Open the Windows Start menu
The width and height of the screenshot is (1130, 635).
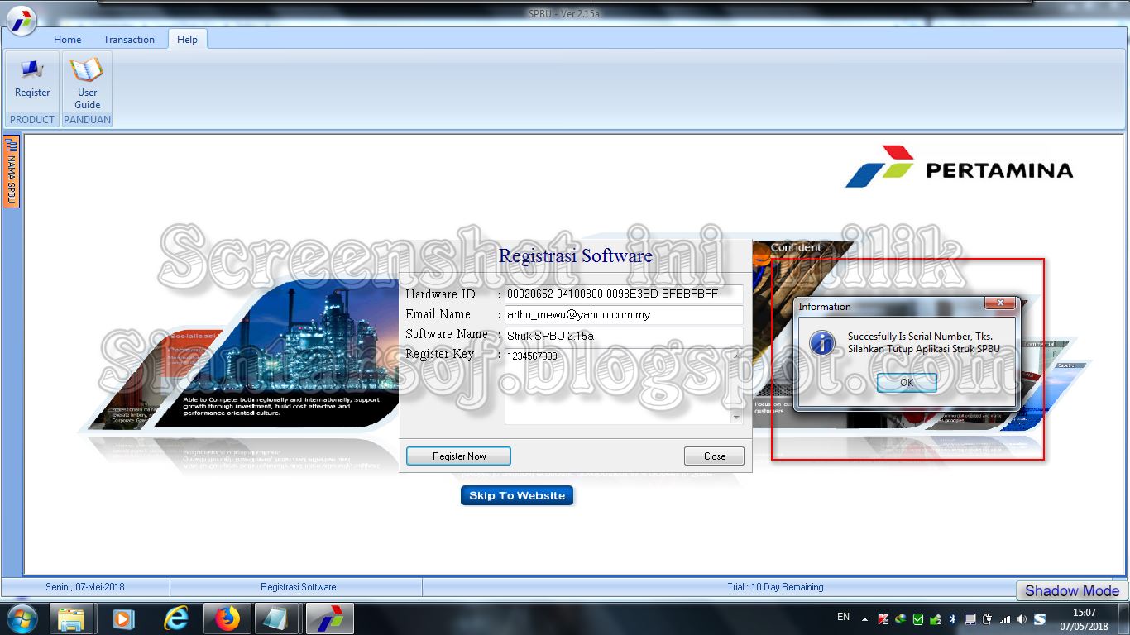(22, 618)
